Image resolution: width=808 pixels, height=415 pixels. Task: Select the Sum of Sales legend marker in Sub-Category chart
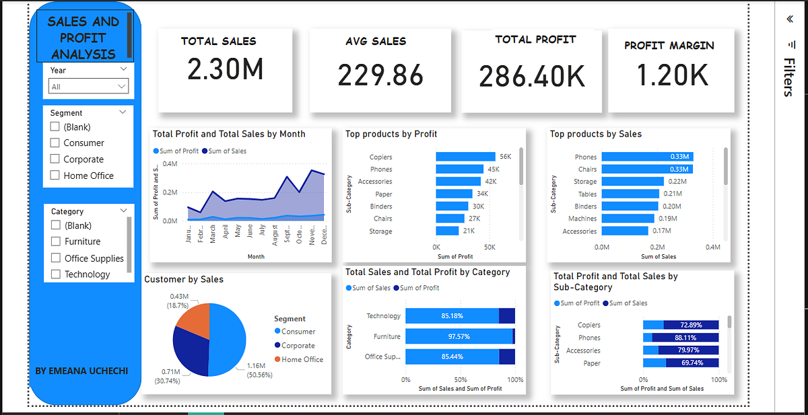tap(604, 303)
